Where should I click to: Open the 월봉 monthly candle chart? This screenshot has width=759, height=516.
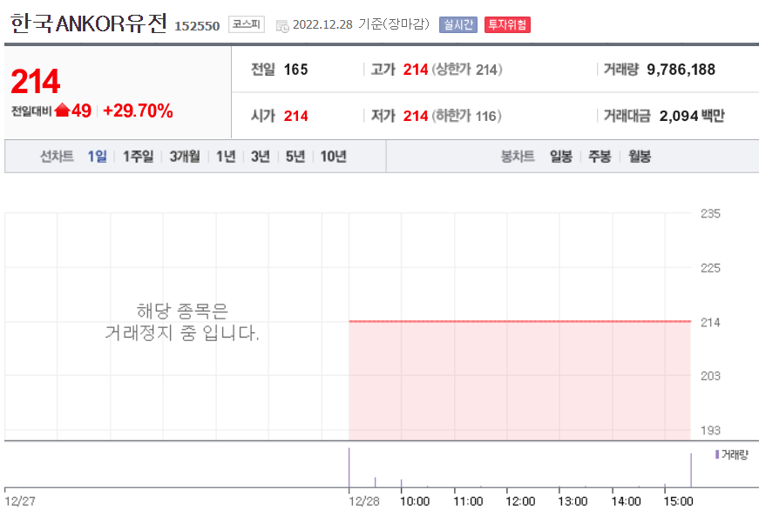(639, 157)
